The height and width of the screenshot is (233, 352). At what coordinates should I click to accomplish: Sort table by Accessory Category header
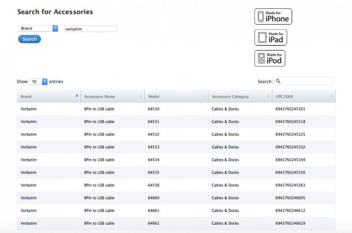(240, 96)
